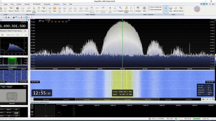Skip forward 10 seconds in playback

(x=103, y=10)
